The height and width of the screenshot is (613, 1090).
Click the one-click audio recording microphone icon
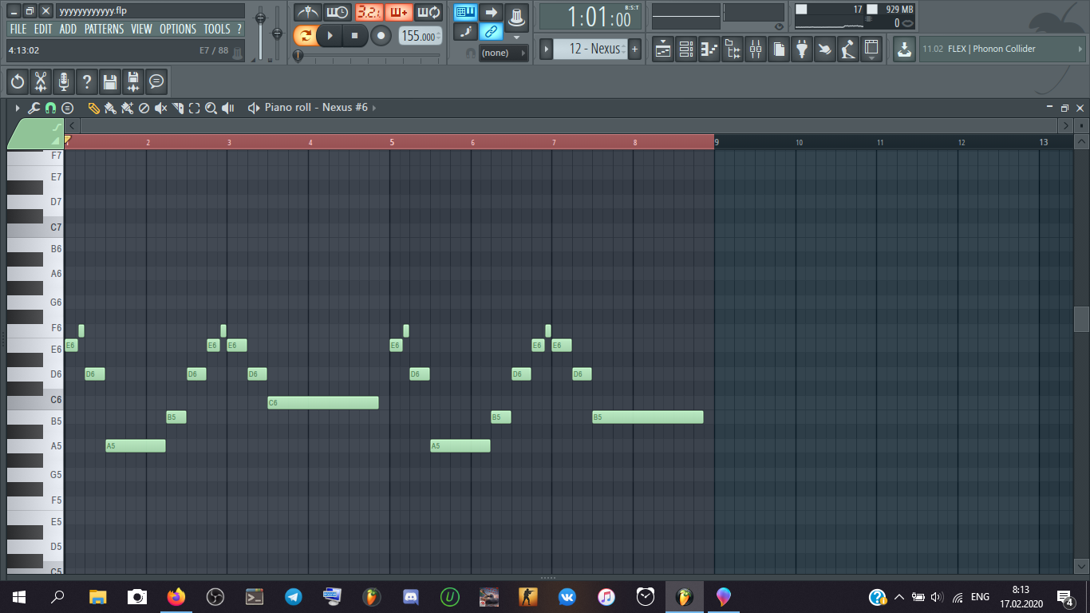(x=64, y=81)
